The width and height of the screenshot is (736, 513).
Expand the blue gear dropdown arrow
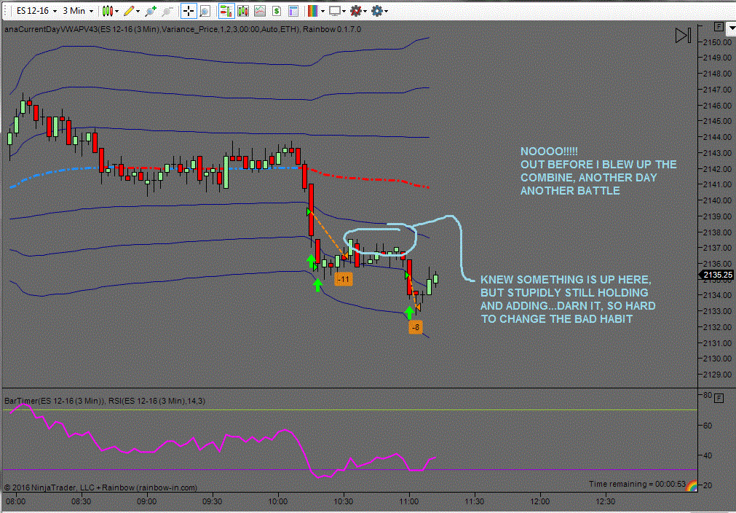click(386, 11)
